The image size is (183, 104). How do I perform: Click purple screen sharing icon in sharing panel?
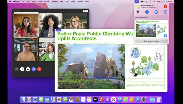pos(165,12)
